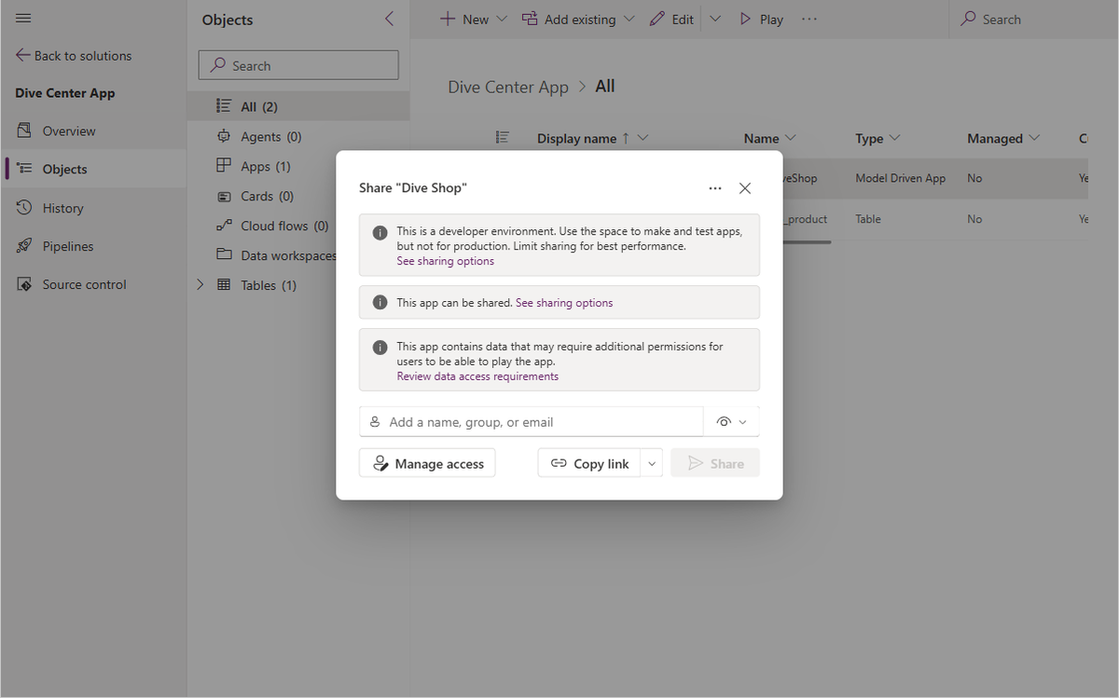Viewport: 1119px width, 698px height.
Task: Open Review data access requirements link
Action: (477, 376)
